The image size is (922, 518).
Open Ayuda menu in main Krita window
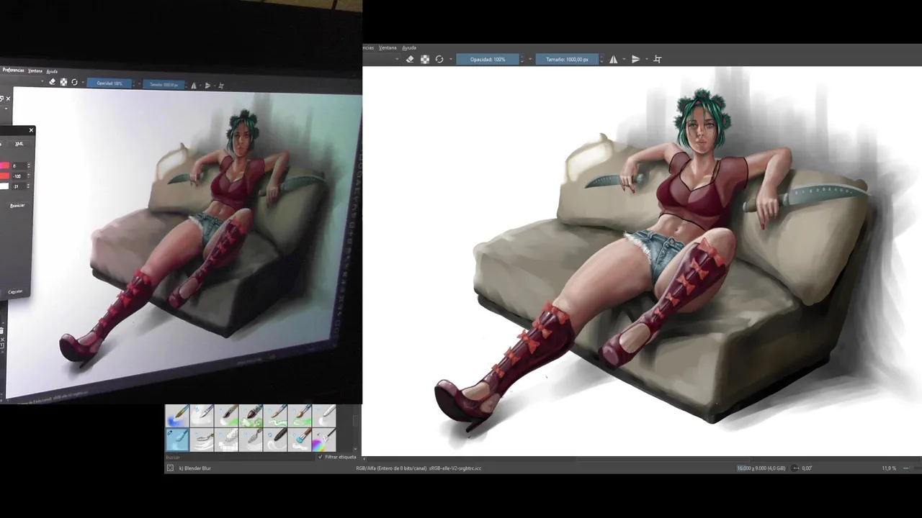tap(409, 47)
